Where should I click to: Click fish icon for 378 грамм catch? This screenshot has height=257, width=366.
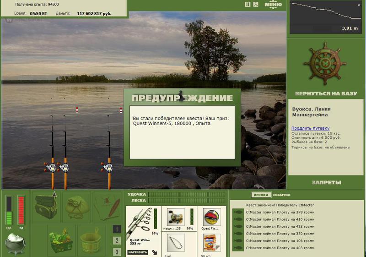[238, 213]
